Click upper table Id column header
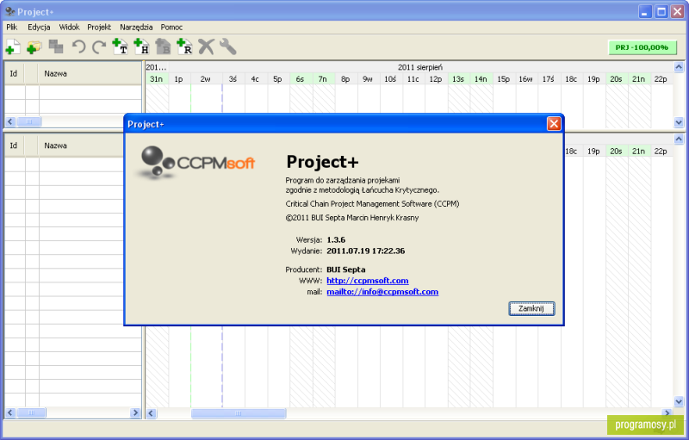Viewport: 689px width, 440px height. pos(14,73)
